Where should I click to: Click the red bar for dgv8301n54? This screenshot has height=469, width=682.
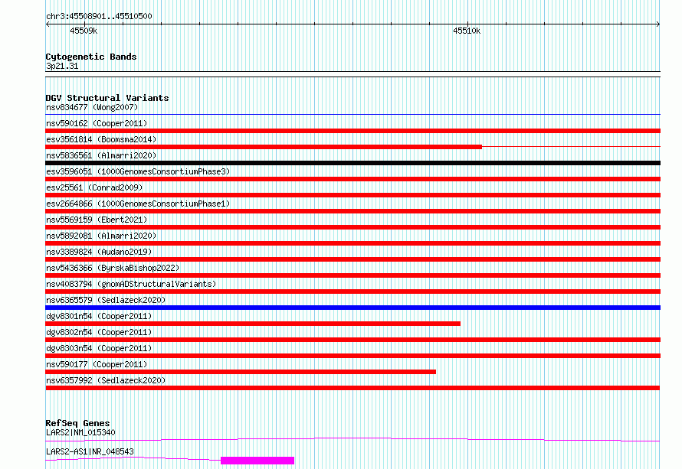(253, 324)
